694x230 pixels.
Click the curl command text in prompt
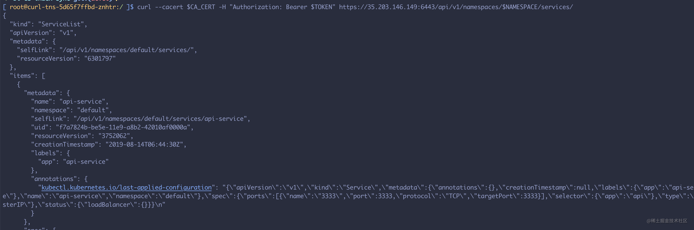355,7
